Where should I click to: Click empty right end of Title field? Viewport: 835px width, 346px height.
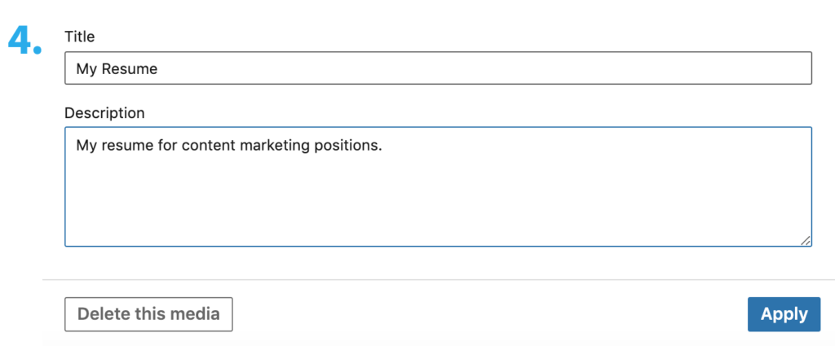point(652,69)
